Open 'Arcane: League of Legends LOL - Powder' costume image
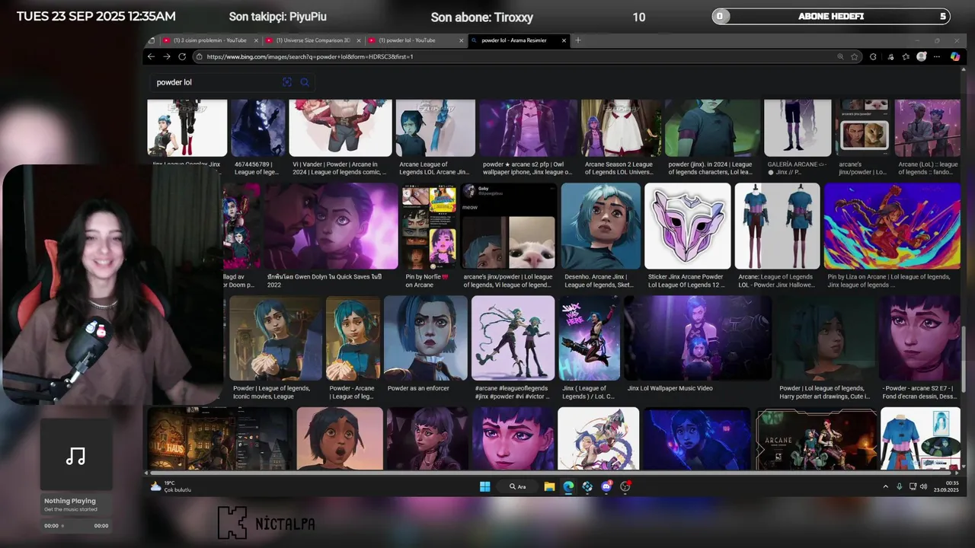975x548 pixels. [777, 226]
